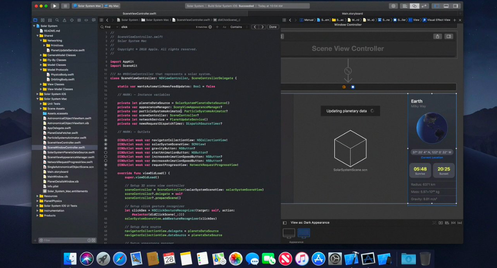Click the Manual breadcrumb in assistant jump bar
Screen dimensions: 497x268
click(x=307, y=20)
